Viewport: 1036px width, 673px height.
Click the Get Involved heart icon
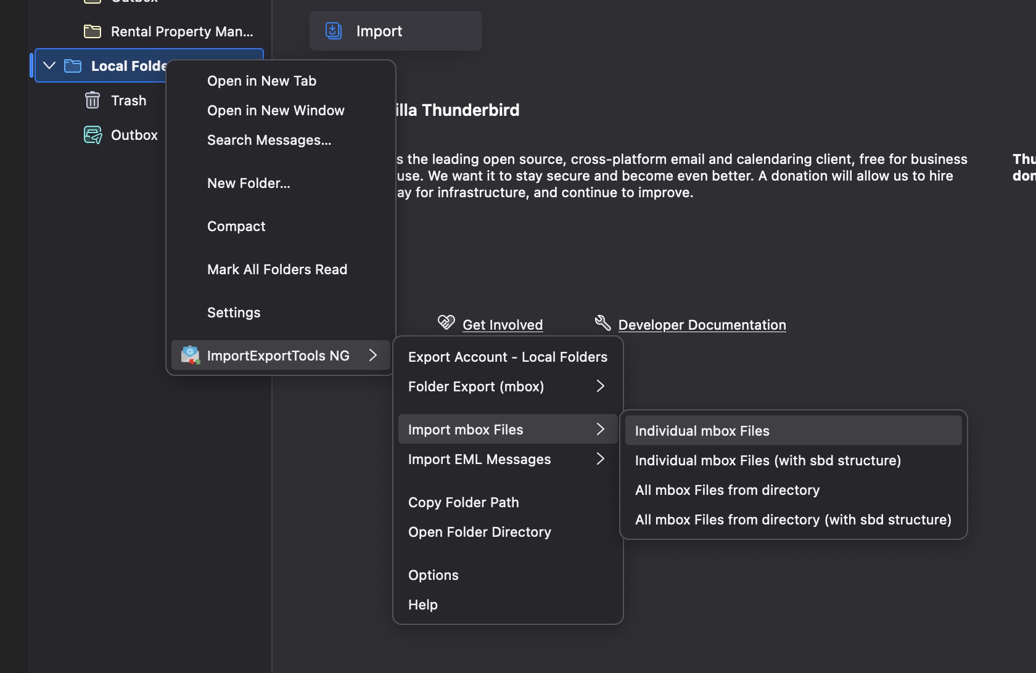(x=446, y=322)
